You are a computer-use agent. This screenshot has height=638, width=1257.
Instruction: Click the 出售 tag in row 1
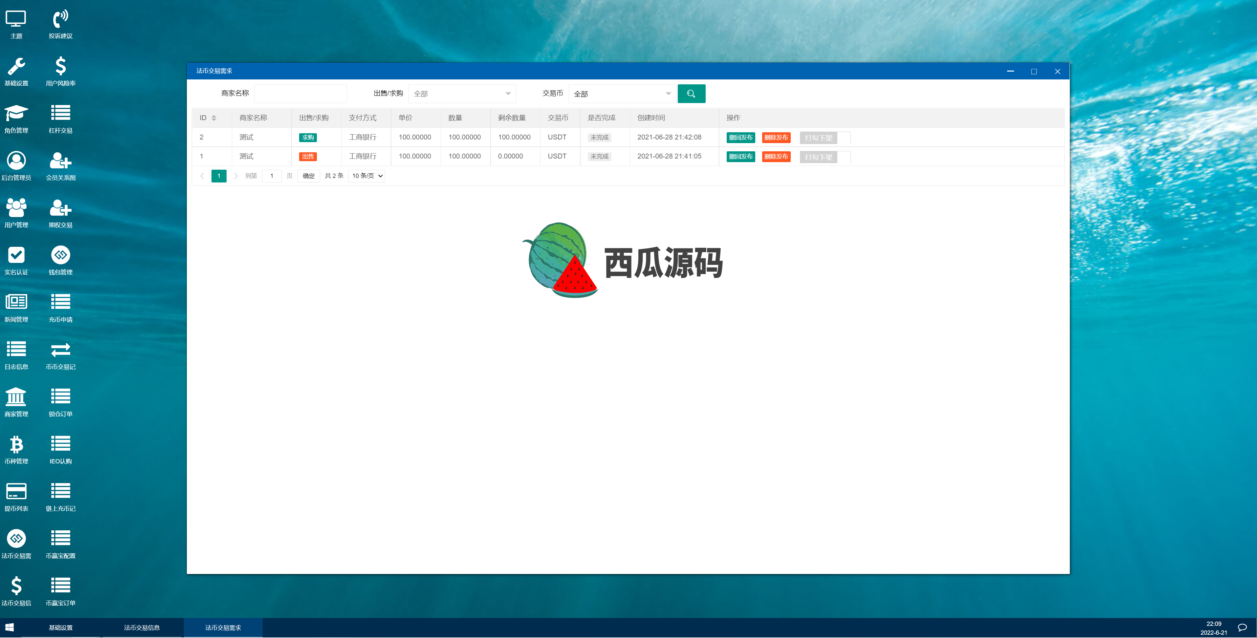pos(308,157)
